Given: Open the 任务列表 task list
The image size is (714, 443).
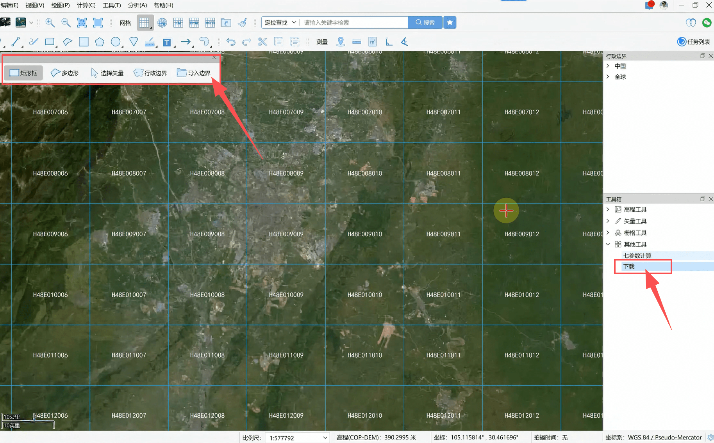Looking at the screenshot, I should click(693, 42).
